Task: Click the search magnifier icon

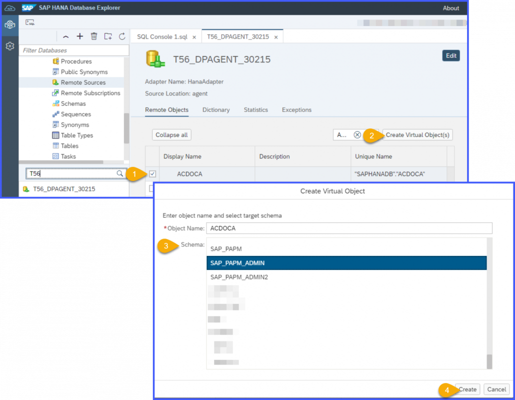Action: [x=120, y=173]
